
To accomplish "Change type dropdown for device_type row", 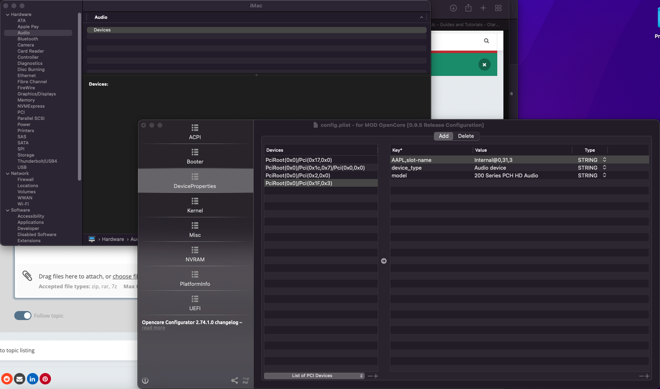I will tap(604, 167).
